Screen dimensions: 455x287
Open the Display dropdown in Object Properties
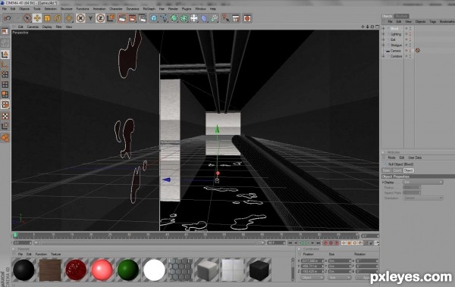pos(423,182)
